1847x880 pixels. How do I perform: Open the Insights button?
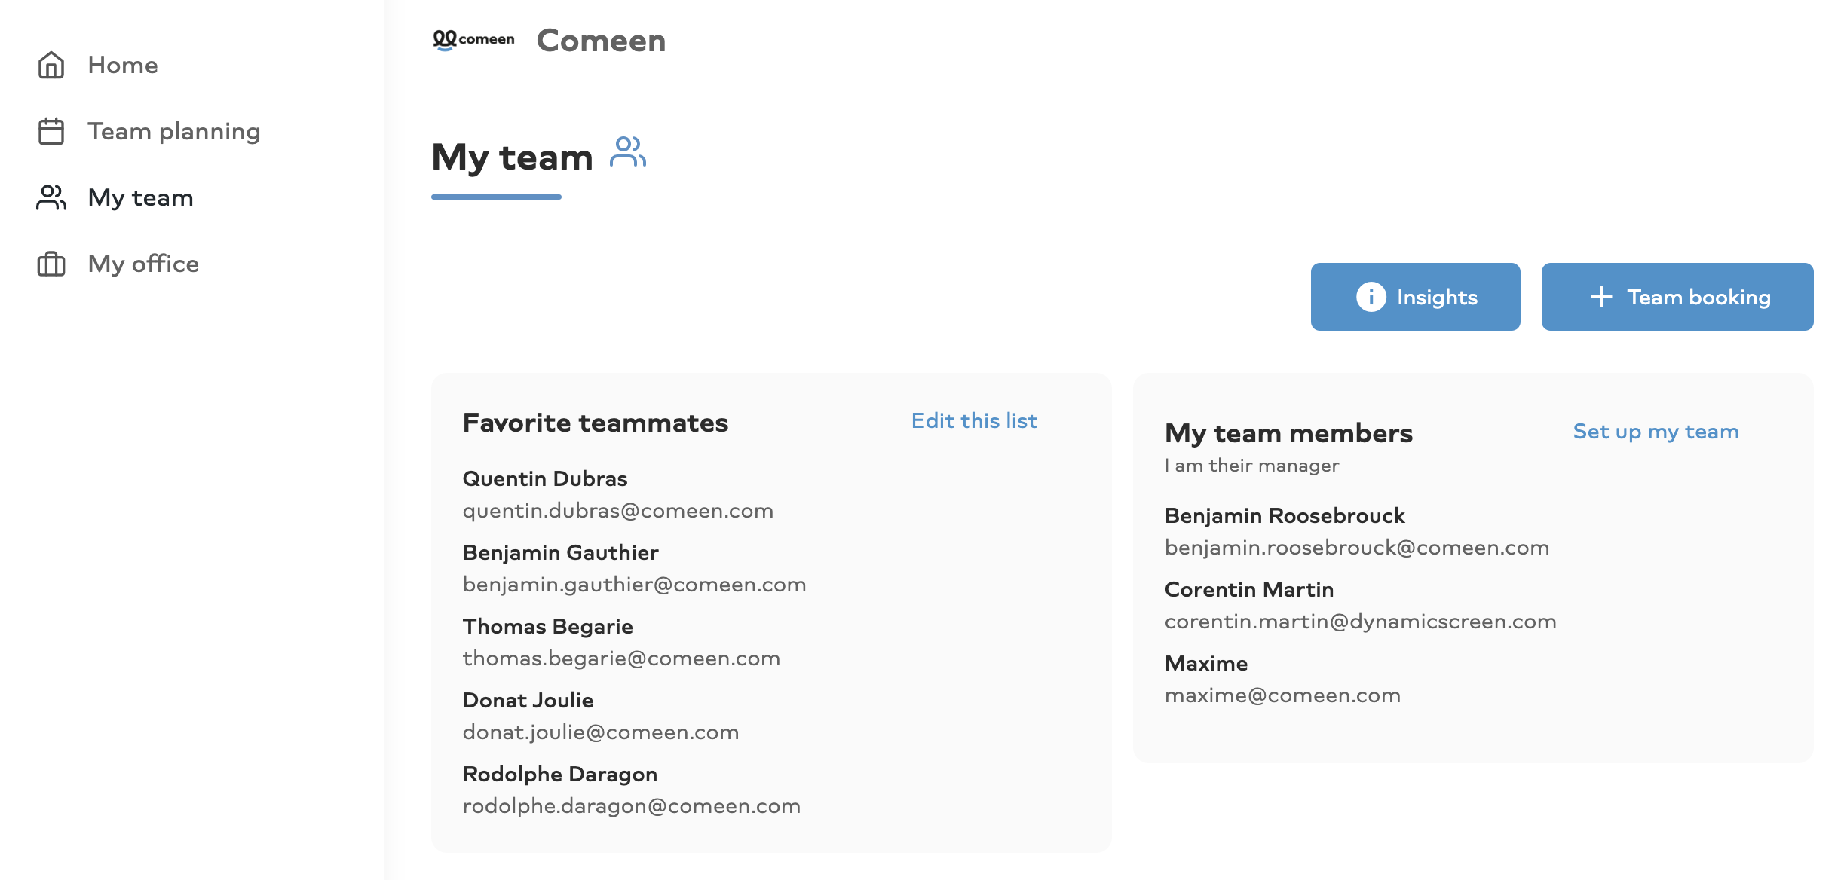pos(1415,297)
